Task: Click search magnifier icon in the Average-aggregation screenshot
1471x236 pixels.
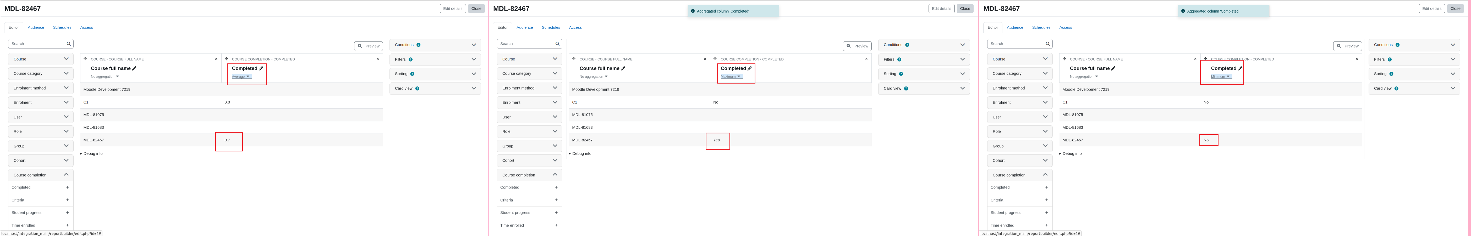Action: (69, 44)
